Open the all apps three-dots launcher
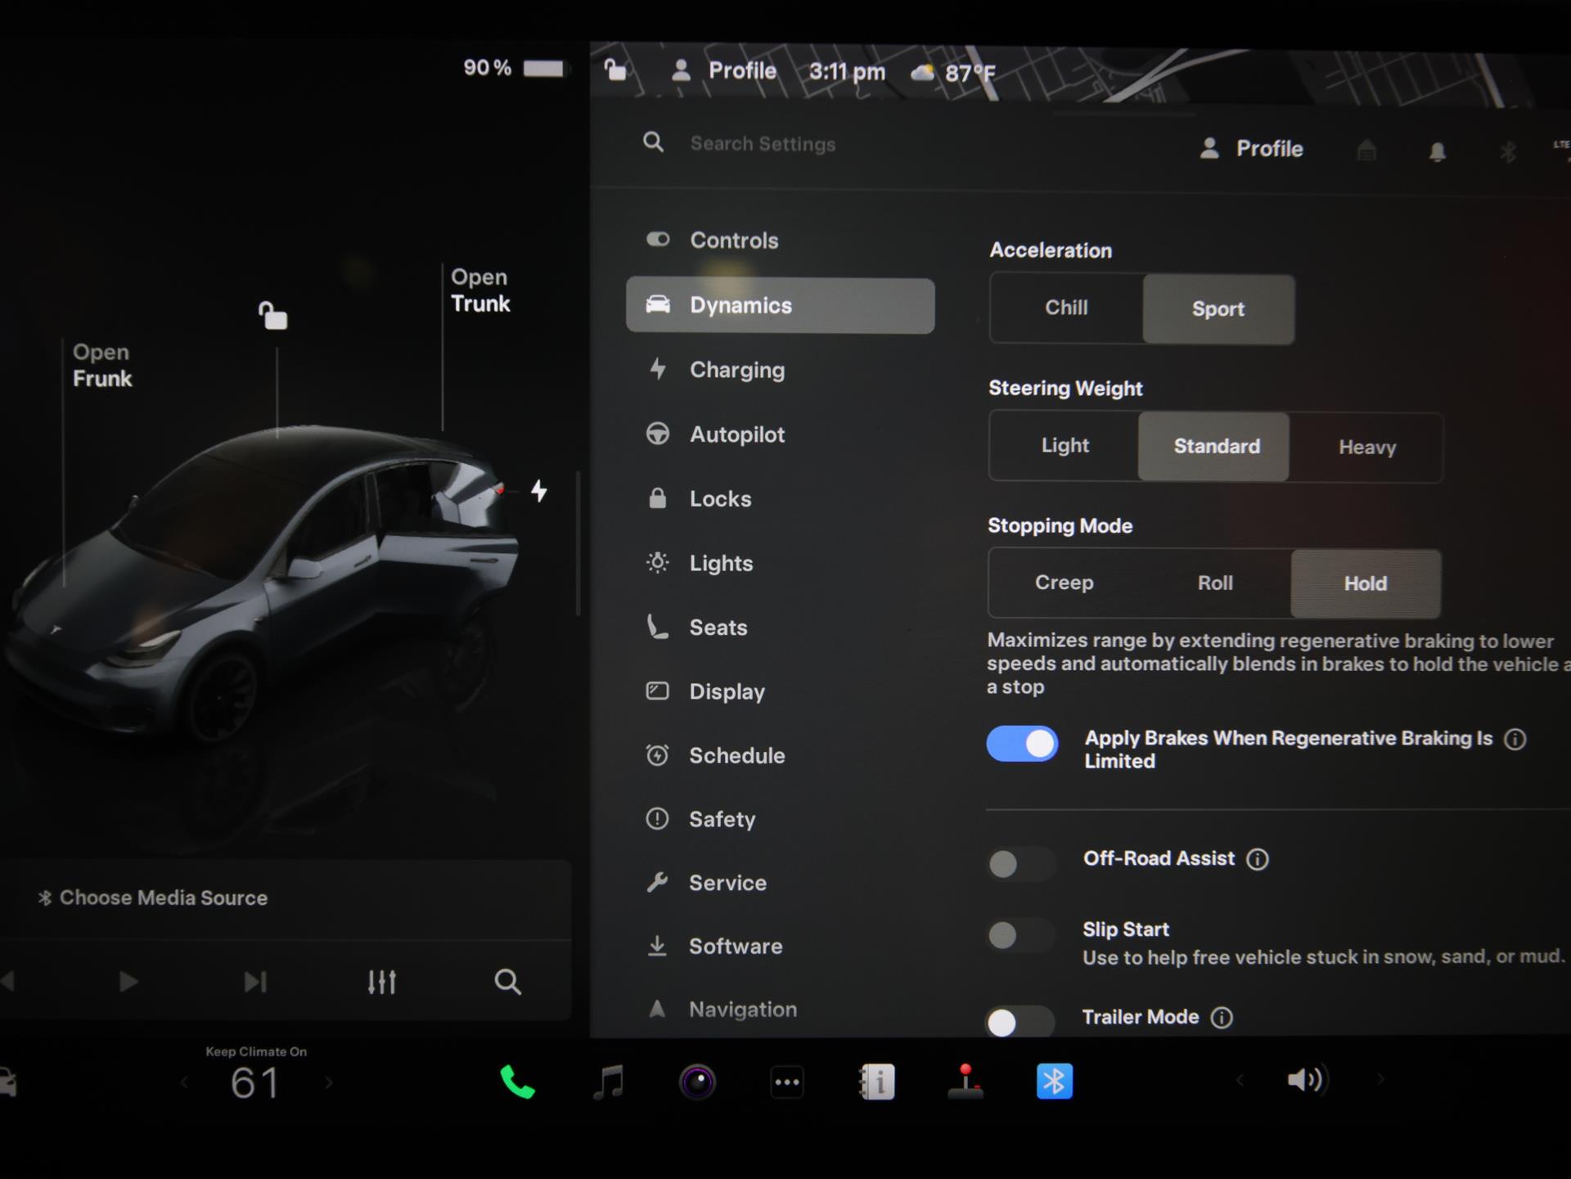This screenshot has height=1179, width=1571. click(787, 1082)
